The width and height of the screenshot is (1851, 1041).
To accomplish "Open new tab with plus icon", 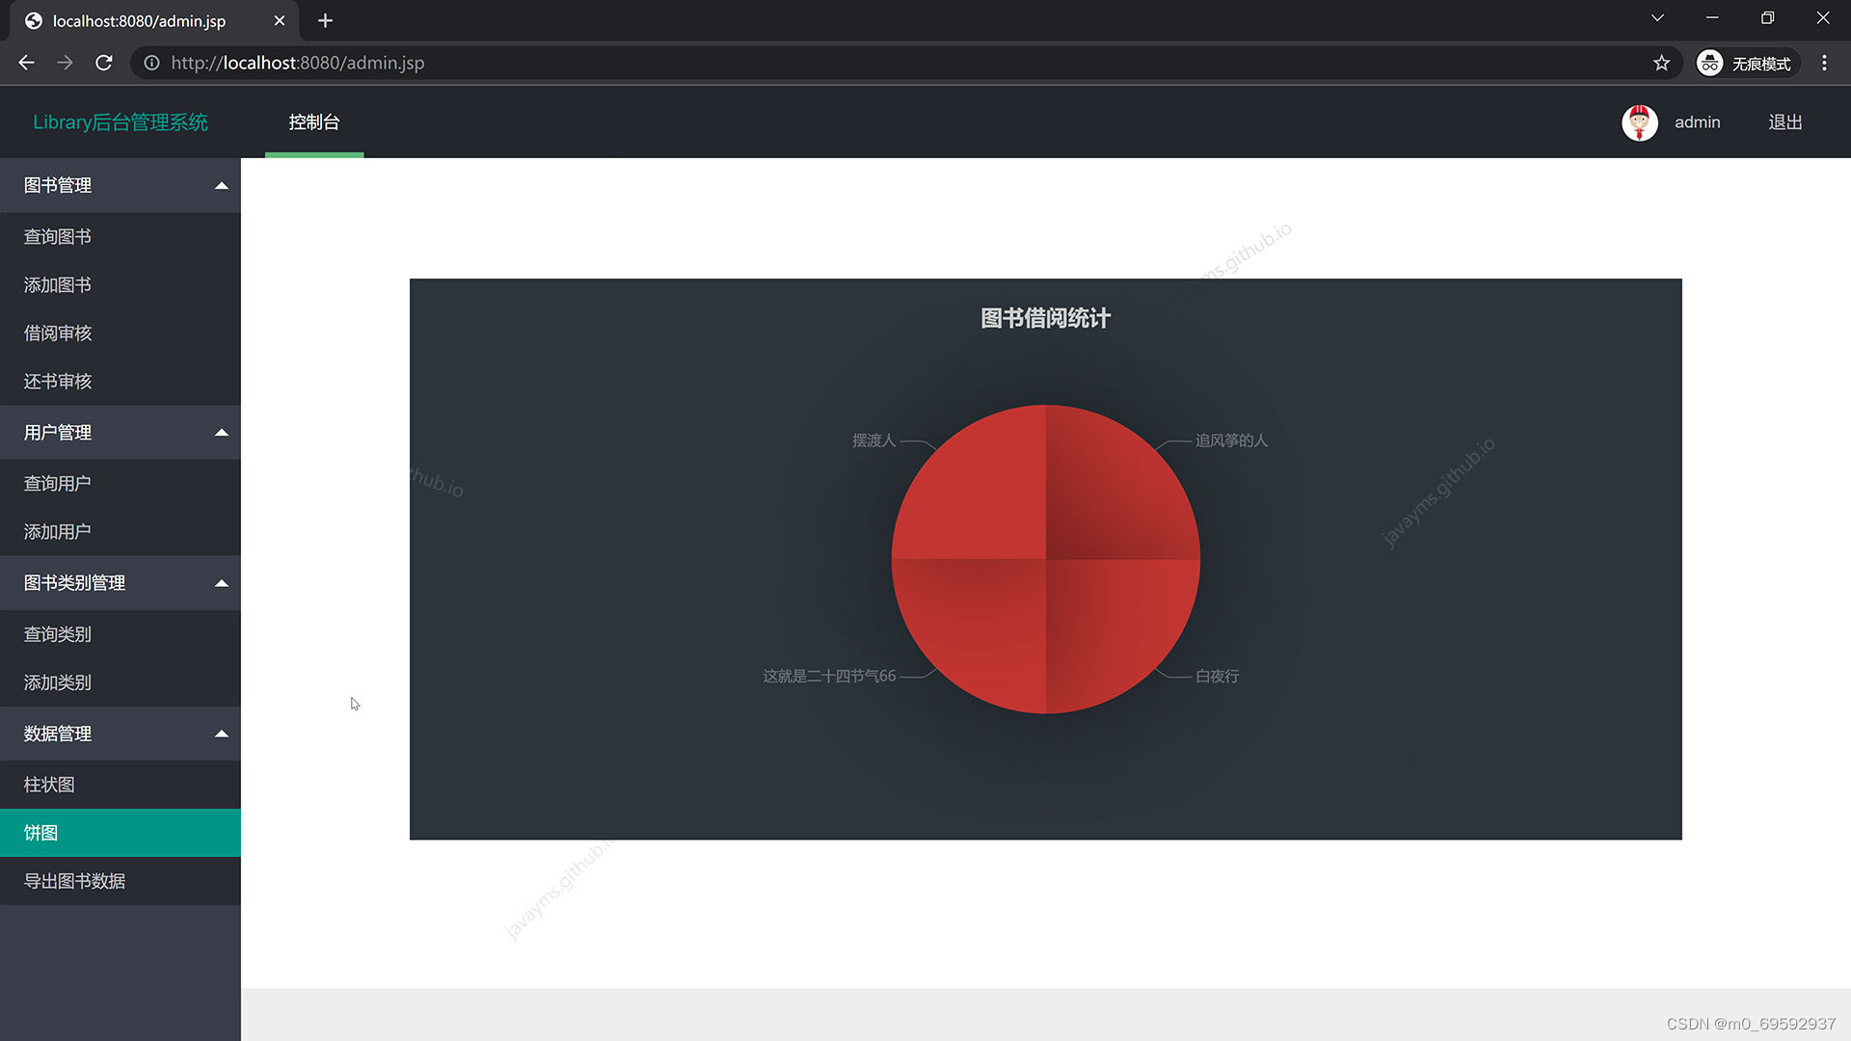I will pos(325,20).
